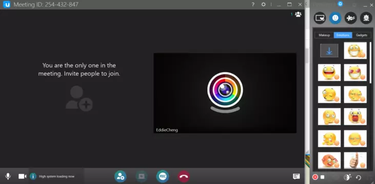
Task: Click the greyed-out share screen button
Action: tap(142, 176)
